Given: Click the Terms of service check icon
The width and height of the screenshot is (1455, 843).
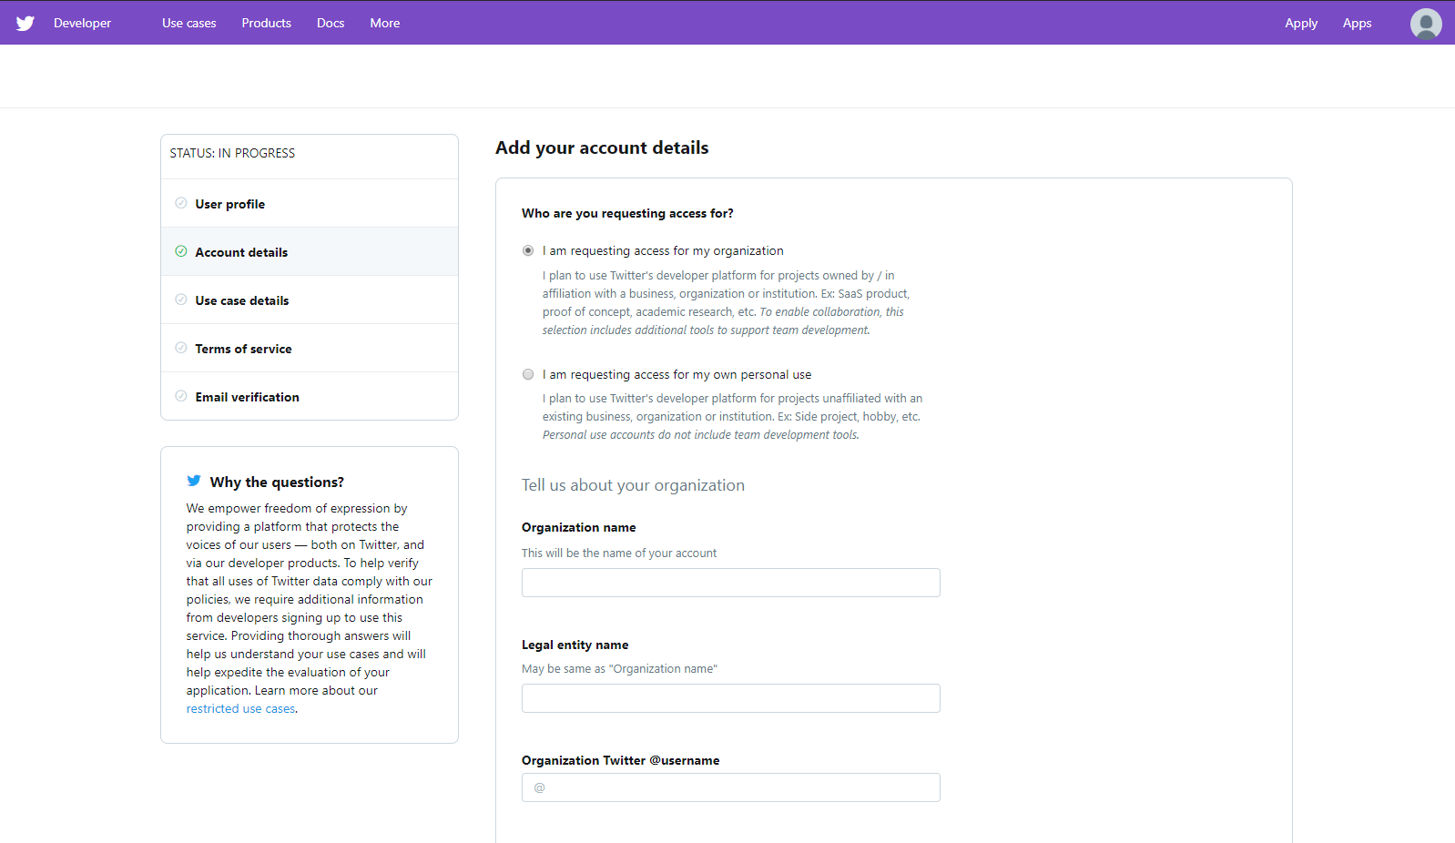Looking at the screenshot, I should (181, 348).
